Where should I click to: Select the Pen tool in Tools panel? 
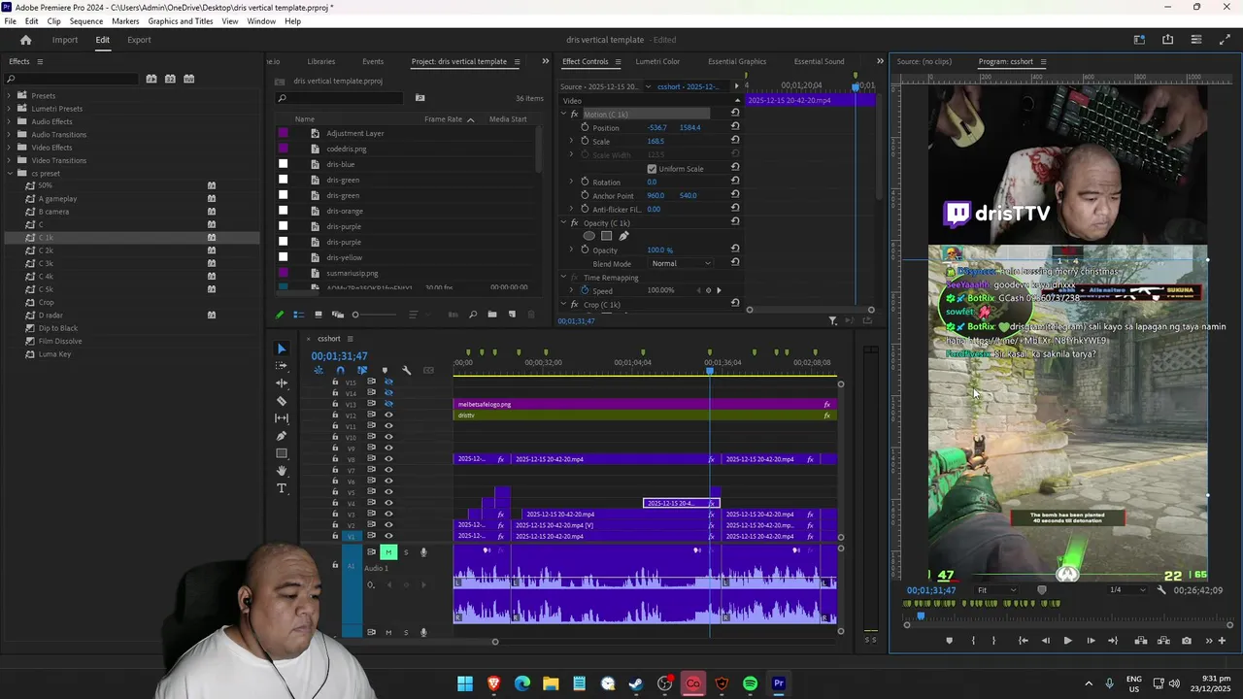pos(282,436)
